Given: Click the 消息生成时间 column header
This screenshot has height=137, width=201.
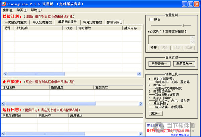Looking at the screenshot, I should (19, 116).
